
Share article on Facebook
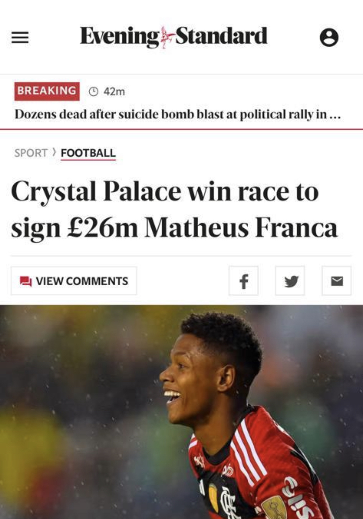click(244, 281)
